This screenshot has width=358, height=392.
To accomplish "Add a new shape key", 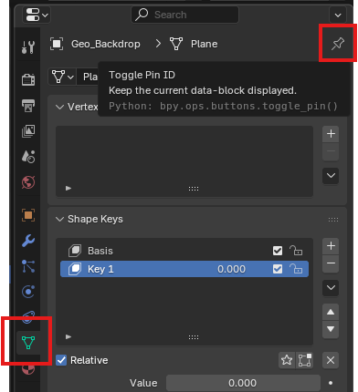I will [x=331, y=246].
